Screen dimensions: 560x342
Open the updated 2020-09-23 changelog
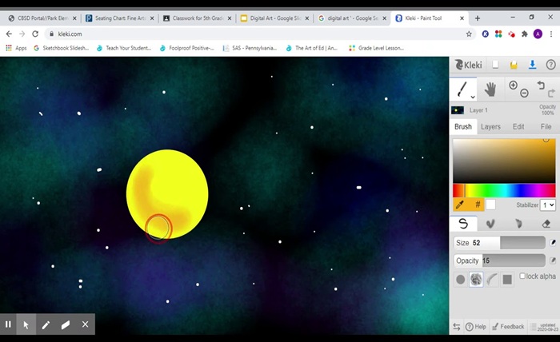544,327
